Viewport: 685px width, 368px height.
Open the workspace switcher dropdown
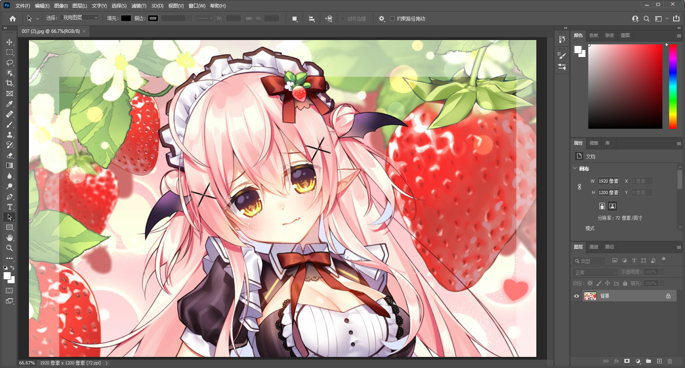[x=661, y=19]
